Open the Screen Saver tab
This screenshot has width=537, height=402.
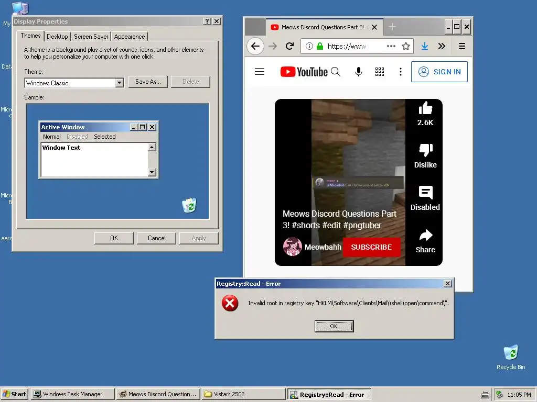(91, 37)
